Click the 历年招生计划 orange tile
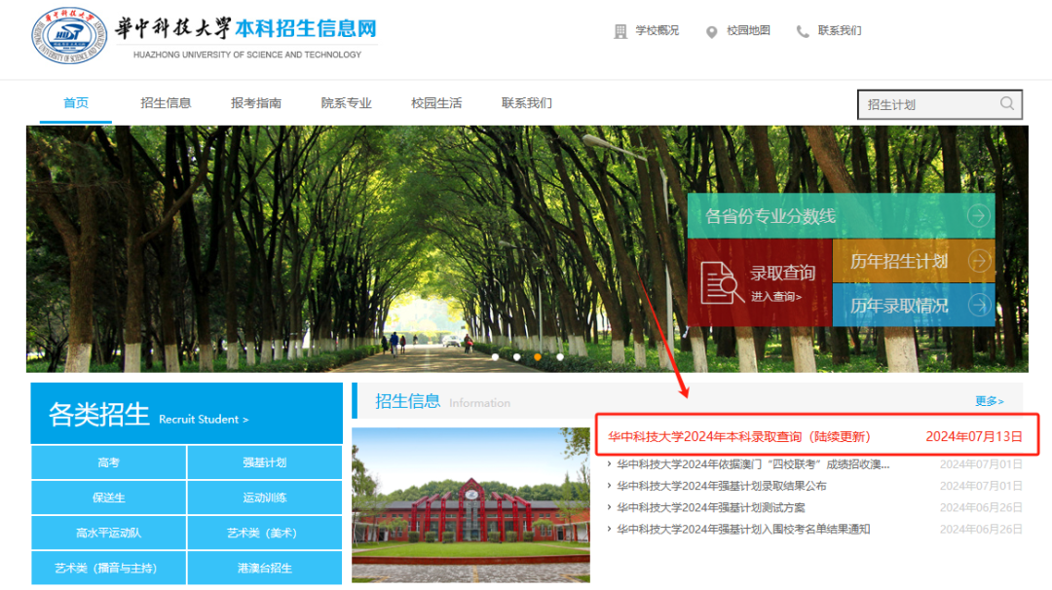1052x590 pixels. pyautogui.click(x=914, y=261)
